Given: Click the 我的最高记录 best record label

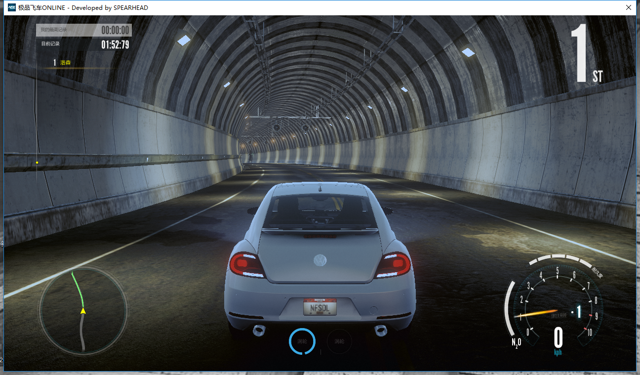Looking at the screenshot, I should click(54, 30).
